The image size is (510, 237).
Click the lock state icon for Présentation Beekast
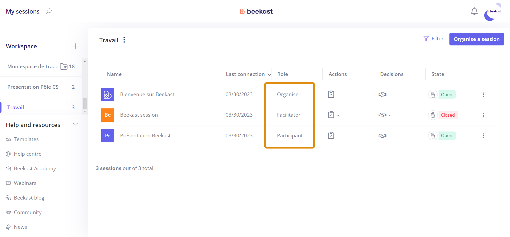[x=433, y=136]
